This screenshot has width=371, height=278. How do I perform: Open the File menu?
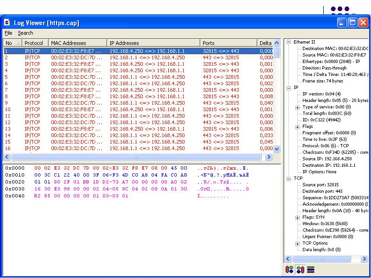8,33
